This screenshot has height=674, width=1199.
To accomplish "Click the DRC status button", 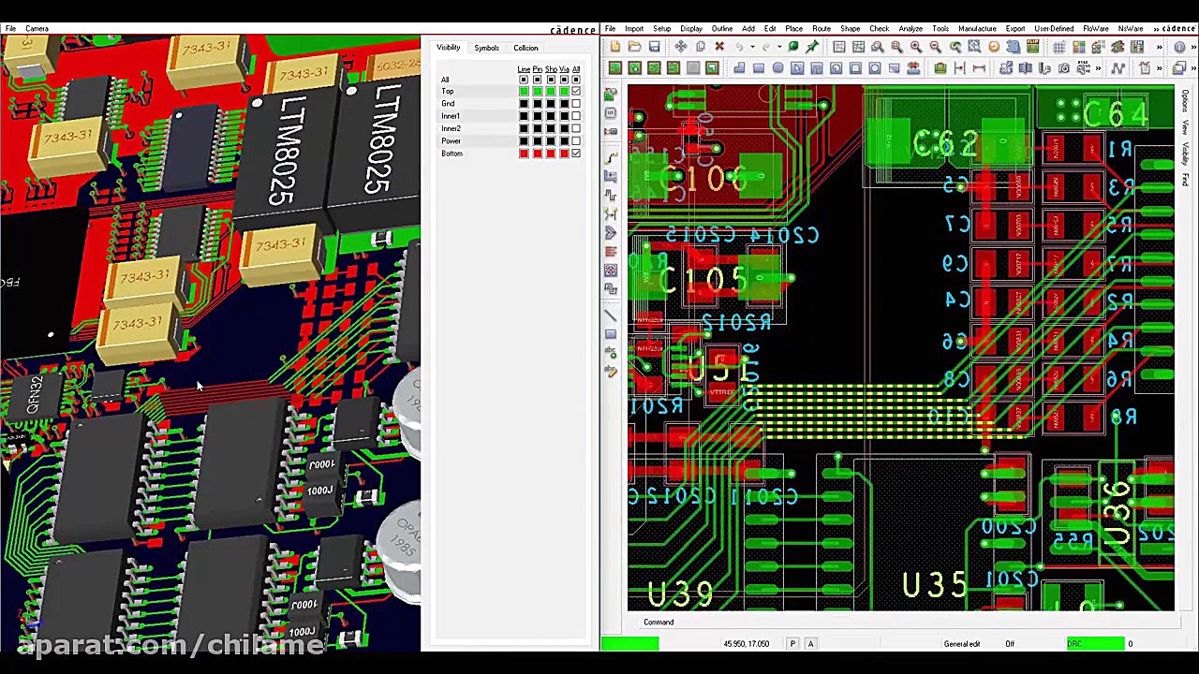I will pyautogui.click(x=1095, y=644).
